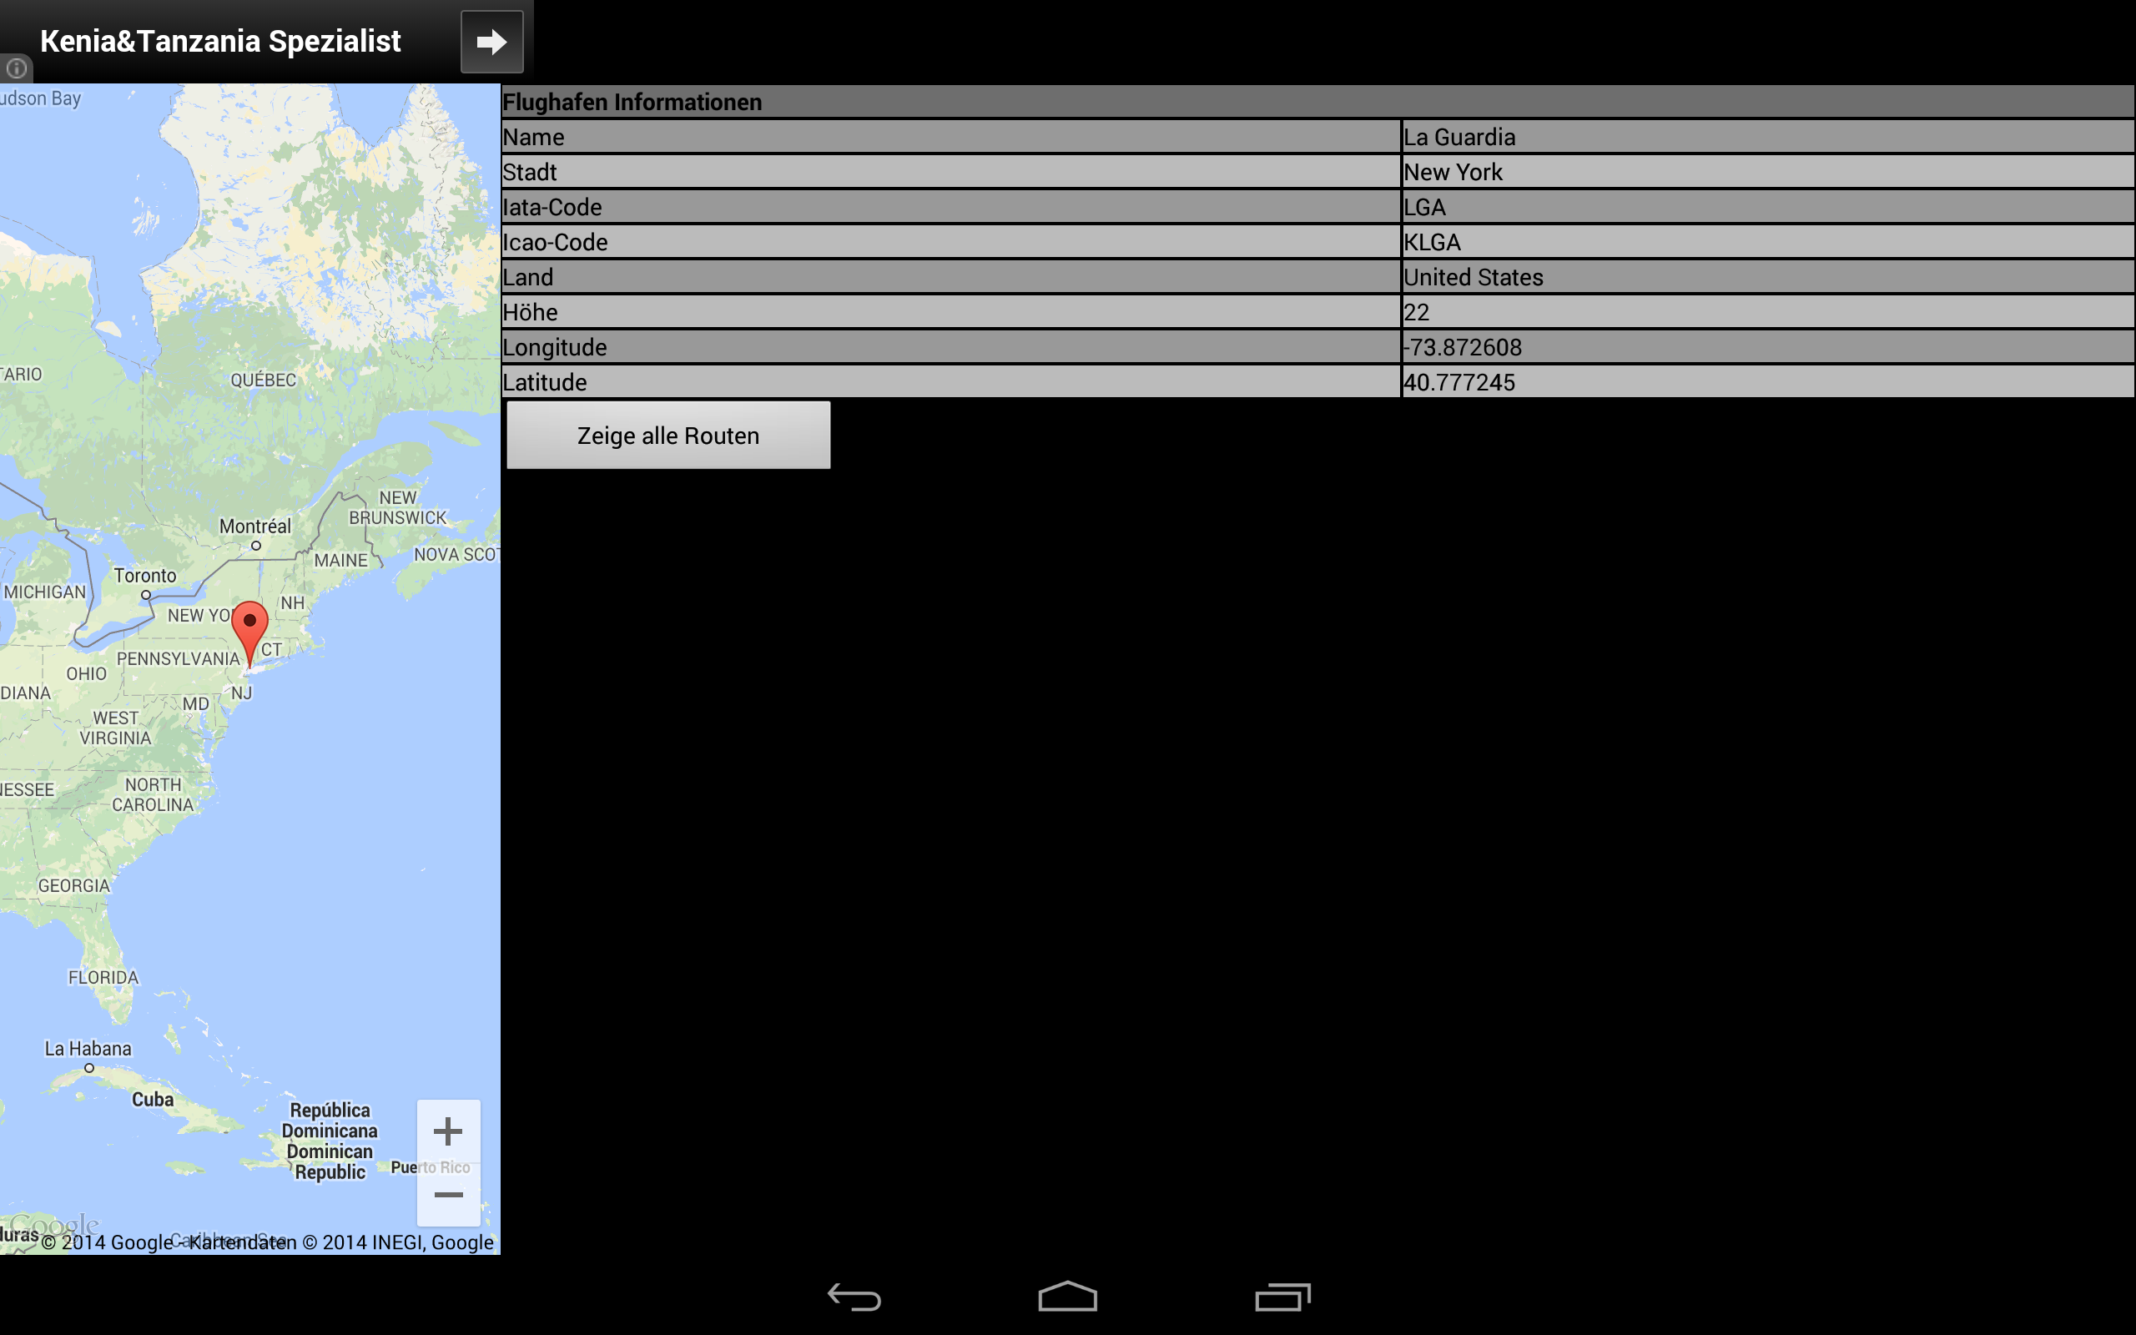Select the latitude value 40.777245
The width and height of the screenshot is (2136, 1335).
pyautogui.click(x=1459, y=382)
